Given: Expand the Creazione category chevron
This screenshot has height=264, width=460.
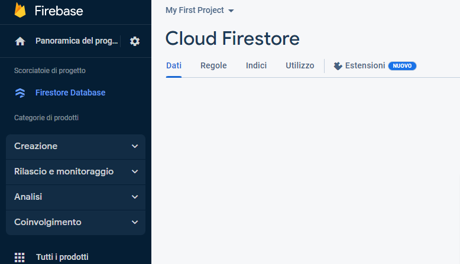Looking at the screenshot, I should point(135,146).
